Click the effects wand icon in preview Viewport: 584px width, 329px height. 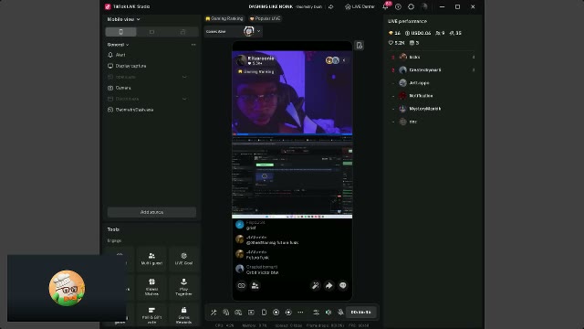point(315,286)
